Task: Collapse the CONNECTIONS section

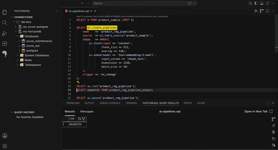Action: pos(12,17)
